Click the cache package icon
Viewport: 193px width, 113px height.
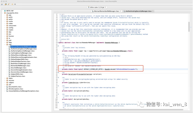pyautogui.click(x=7, y=21)
